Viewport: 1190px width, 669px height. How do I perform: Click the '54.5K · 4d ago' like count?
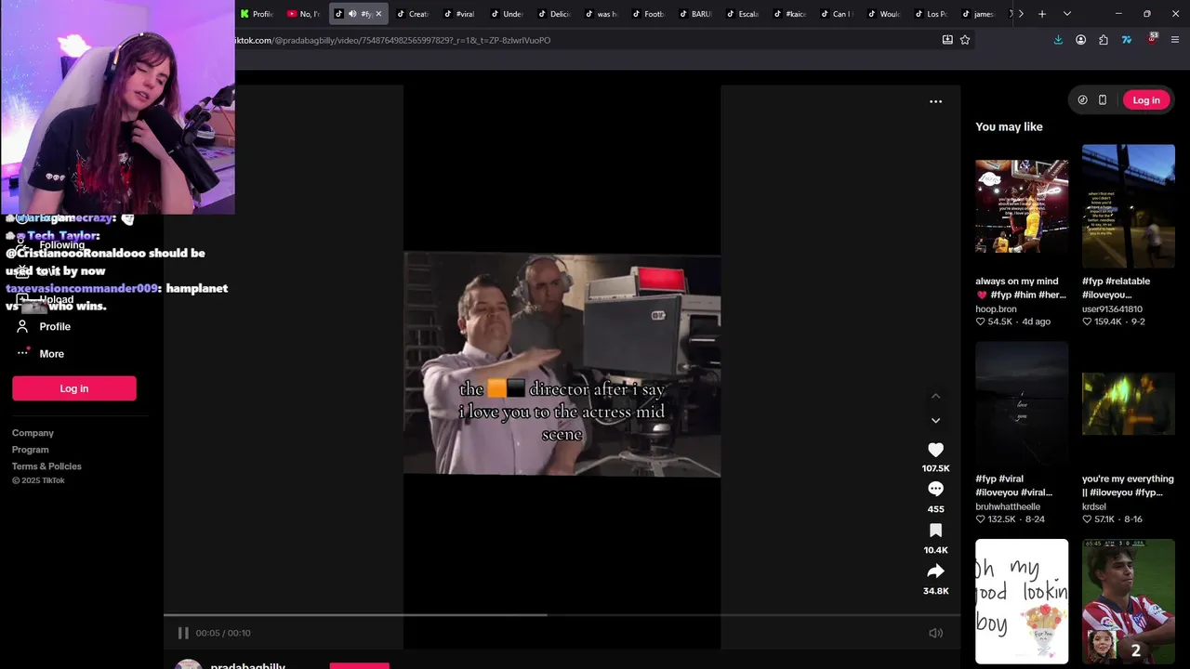tap(1012, 321)
